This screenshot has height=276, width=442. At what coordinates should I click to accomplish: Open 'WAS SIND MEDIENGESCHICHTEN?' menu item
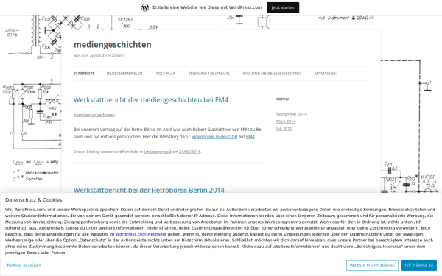[x=272, y=74]
